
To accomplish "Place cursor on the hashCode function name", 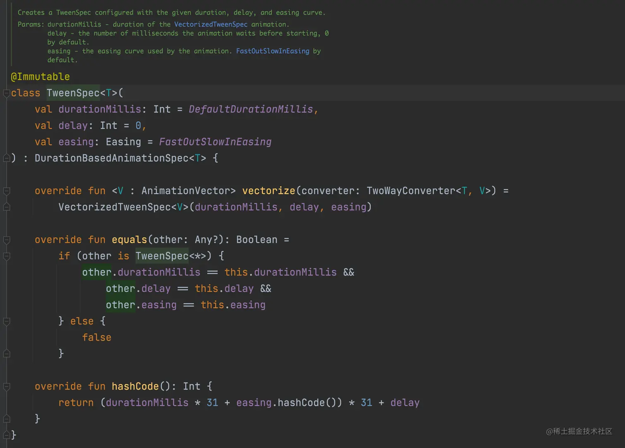I will [135, 386].
